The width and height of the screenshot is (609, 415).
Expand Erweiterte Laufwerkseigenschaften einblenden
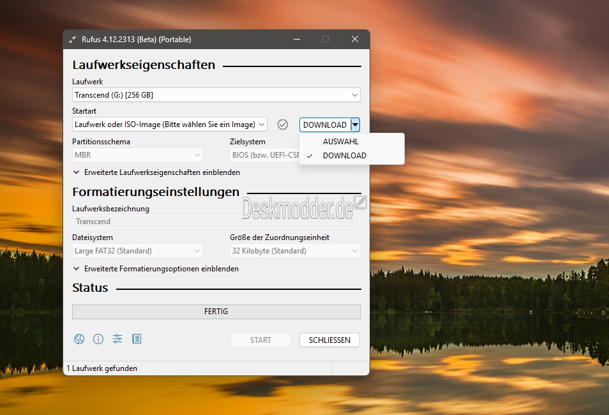(162, 172)
